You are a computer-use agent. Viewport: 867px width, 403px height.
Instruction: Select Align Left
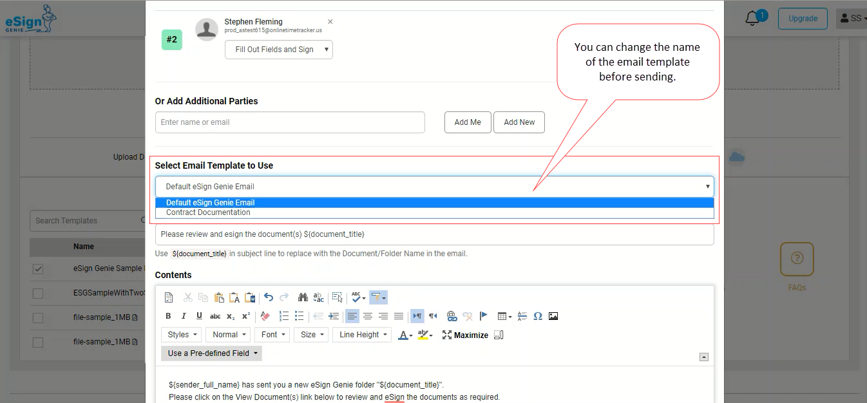(352, 316)
